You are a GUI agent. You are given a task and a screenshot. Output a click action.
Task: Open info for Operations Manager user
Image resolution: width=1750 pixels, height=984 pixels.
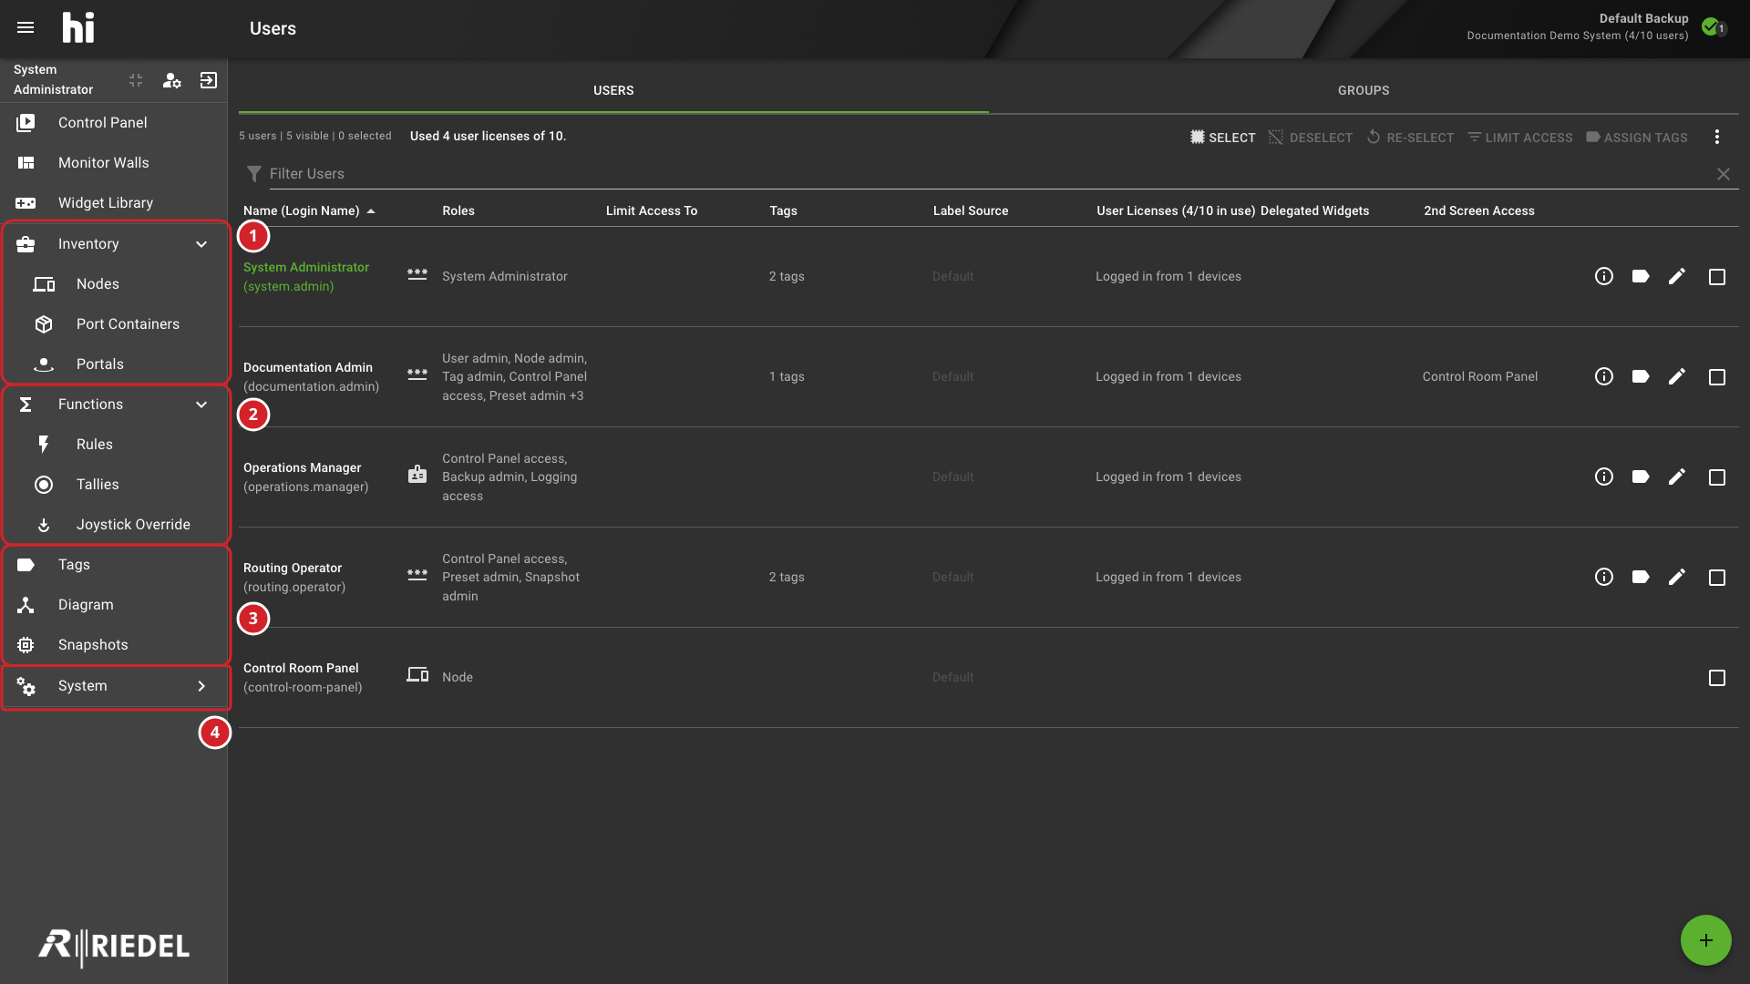click(x=1604, y=477)
